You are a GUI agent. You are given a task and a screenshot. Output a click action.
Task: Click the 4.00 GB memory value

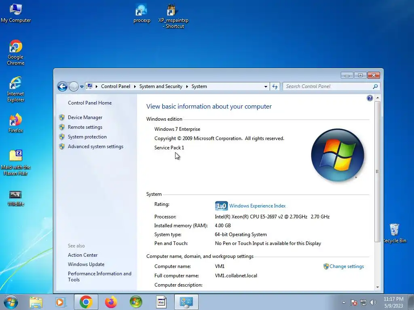[223, 226]
